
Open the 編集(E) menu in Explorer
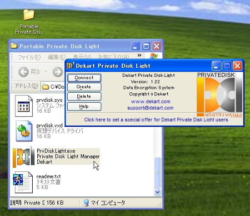click(57, 57)
